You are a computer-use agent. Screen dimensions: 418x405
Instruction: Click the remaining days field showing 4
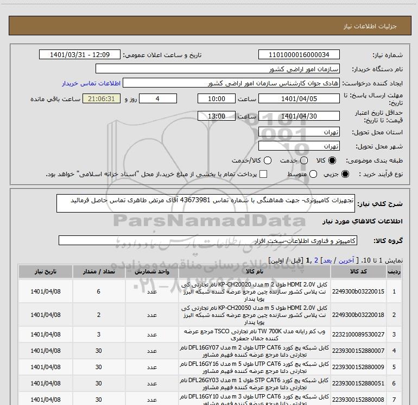tap(158, 98)
